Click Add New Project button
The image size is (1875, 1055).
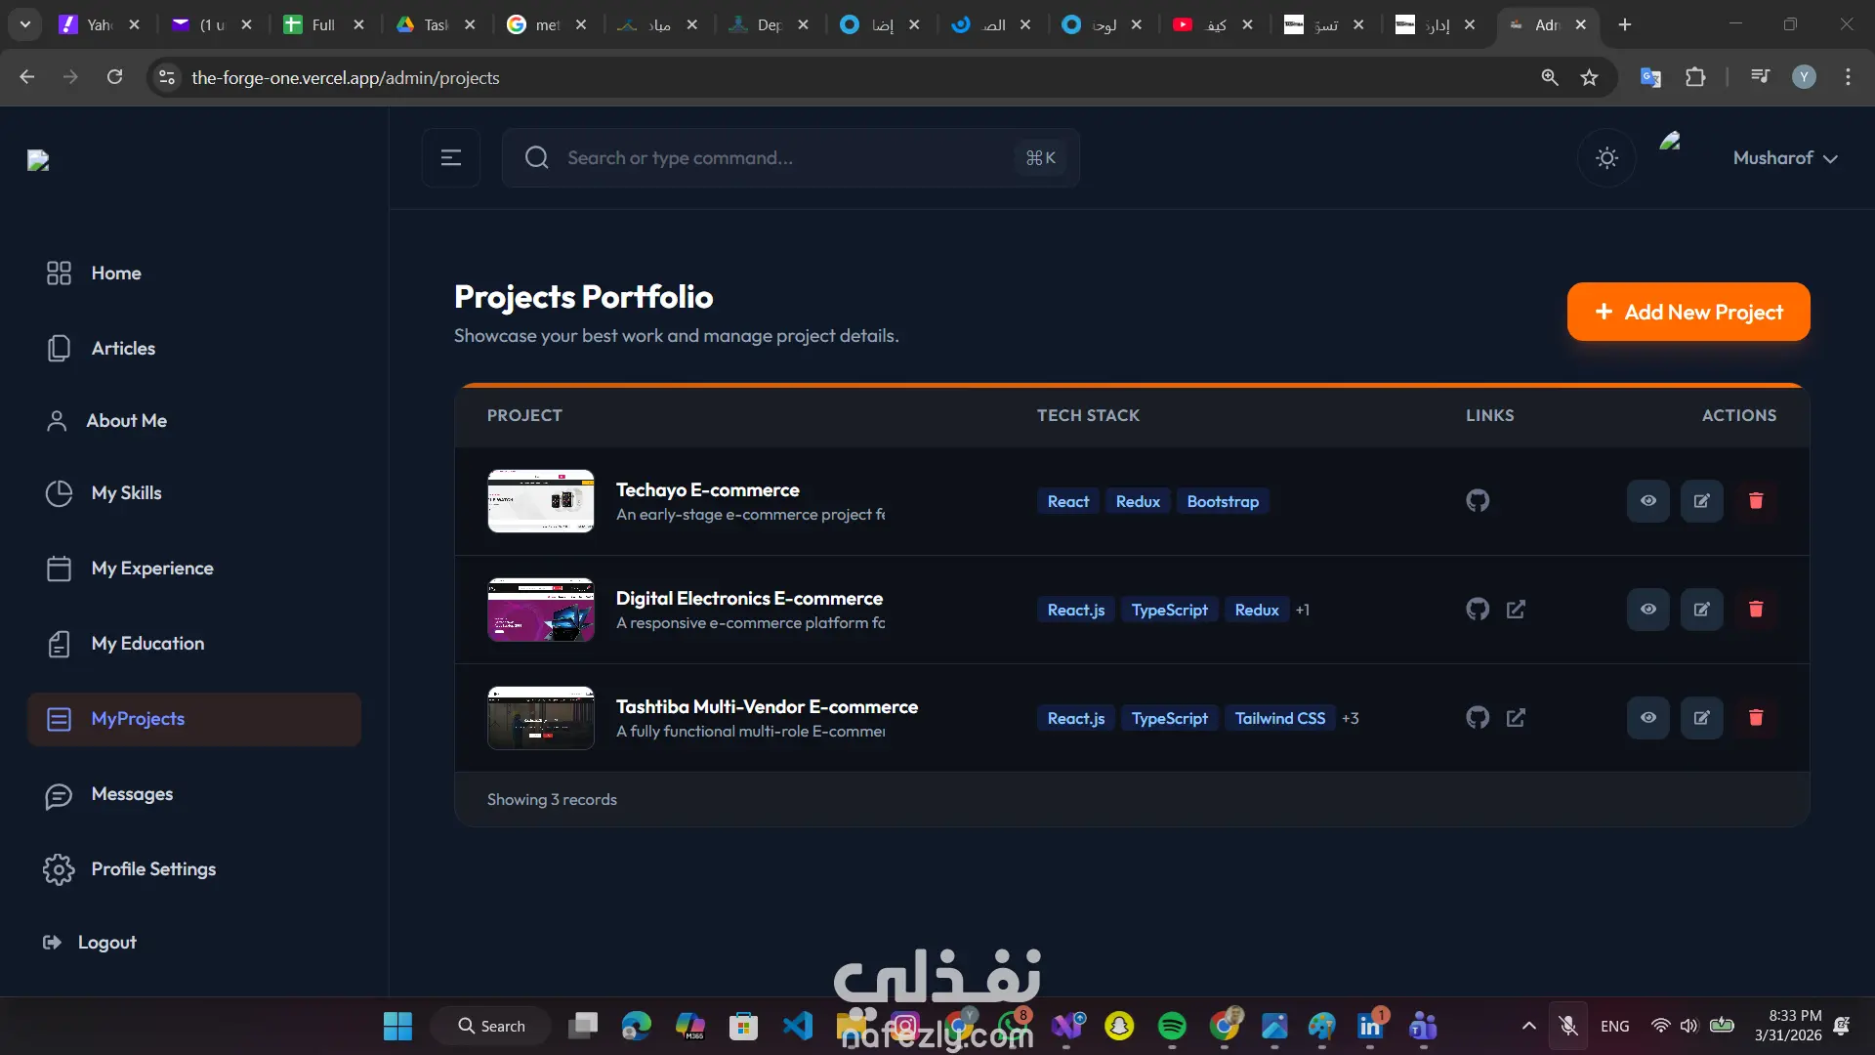[1687, 313]
